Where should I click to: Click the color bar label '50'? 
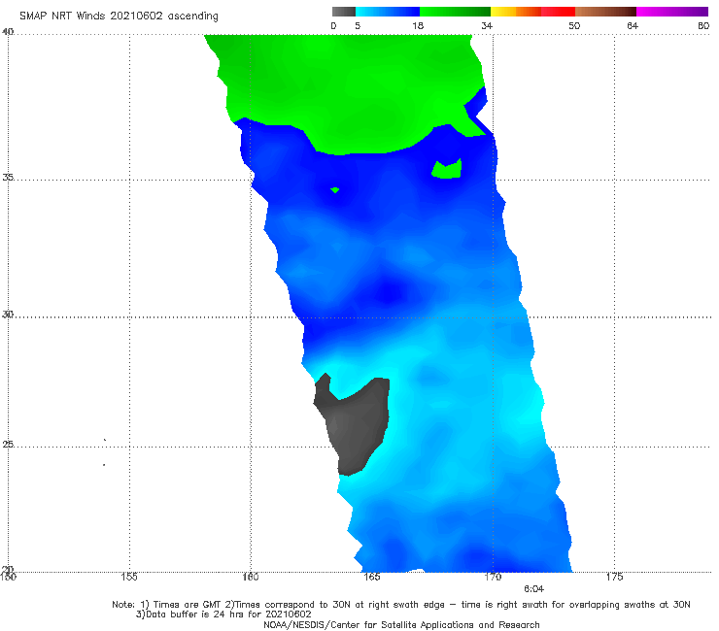click(574, 26)
